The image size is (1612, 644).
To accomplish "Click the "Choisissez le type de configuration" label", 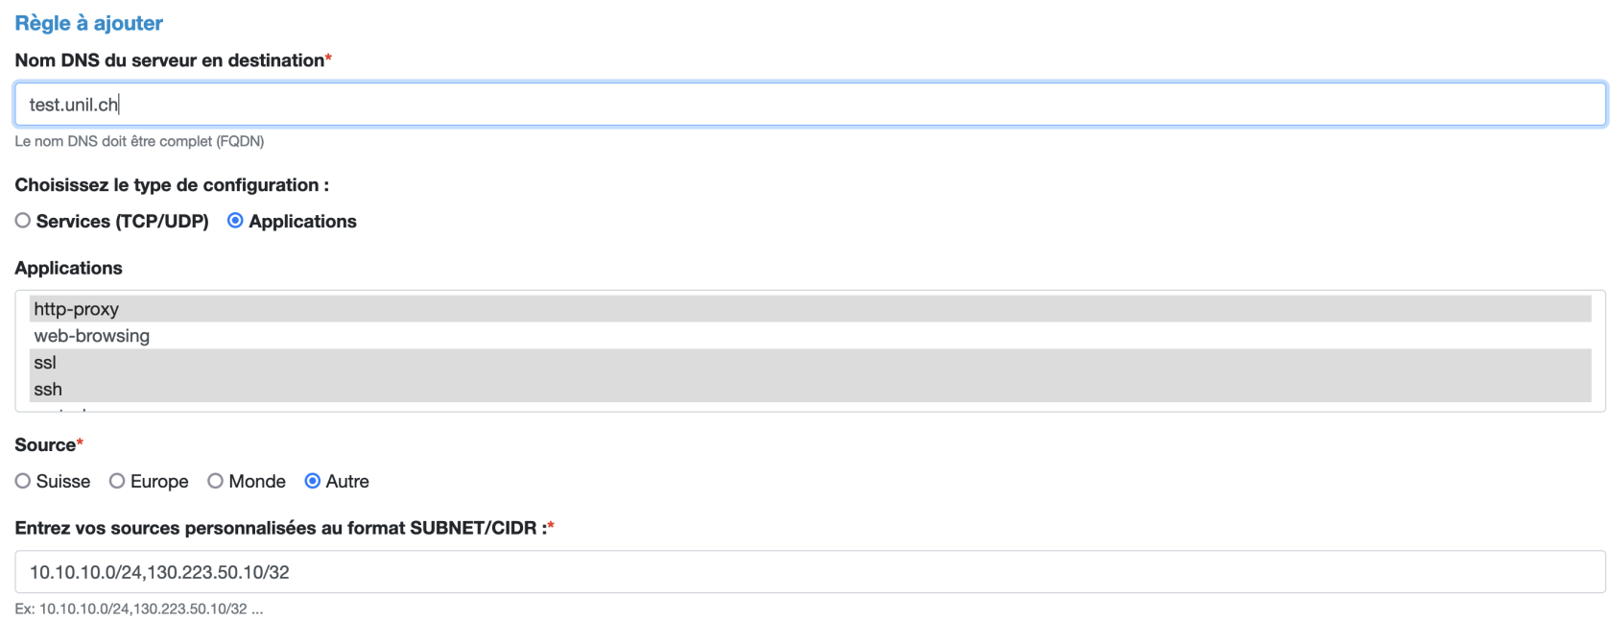I will 172,185.
